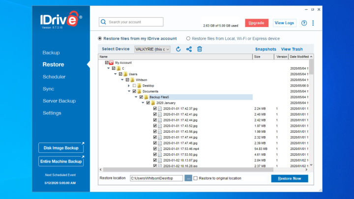Click the scroll down arrow of file list

click(x=311, y=165)
